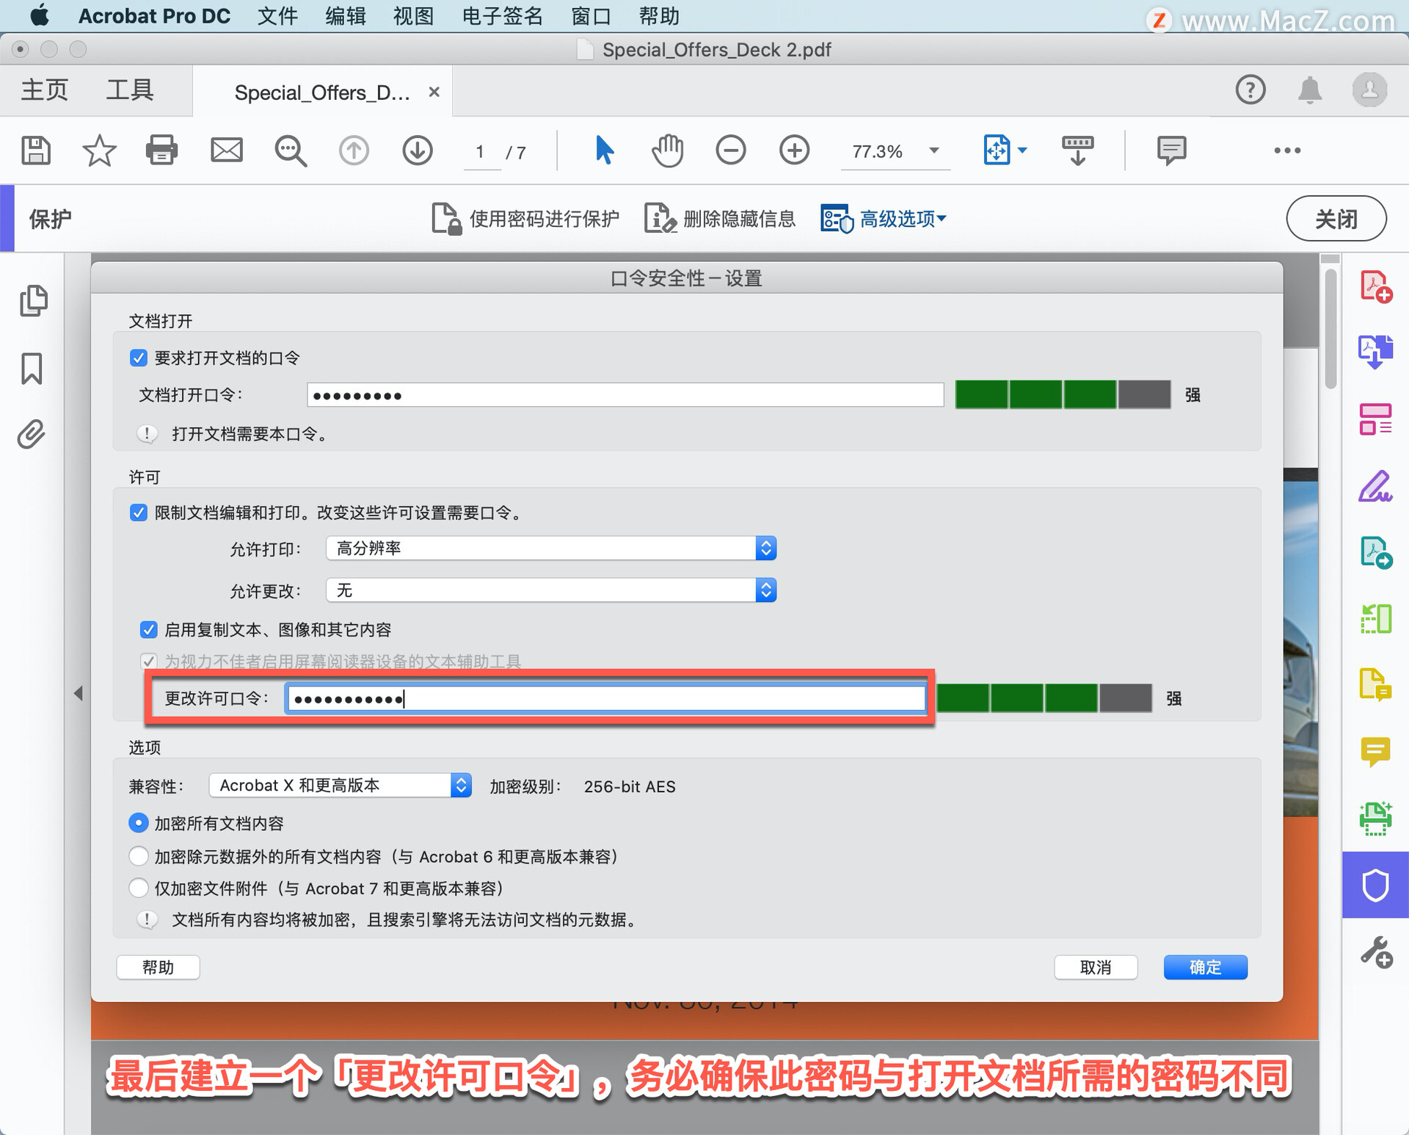Click 删除隐藏信息

tap(720, 219)
